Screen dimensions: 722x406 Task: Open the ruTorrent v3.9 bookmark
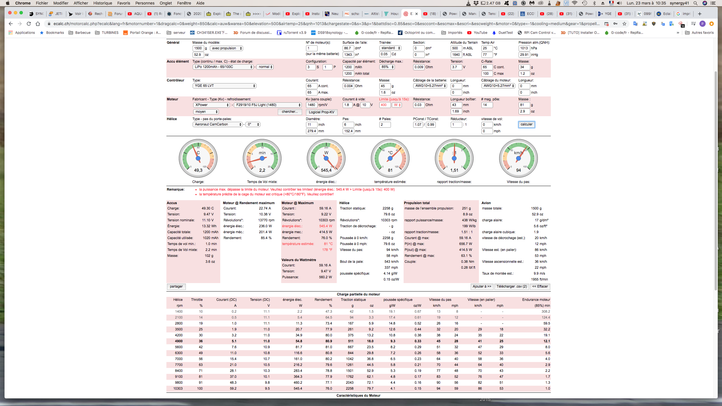pyautogui.click(x=291, y=33)
